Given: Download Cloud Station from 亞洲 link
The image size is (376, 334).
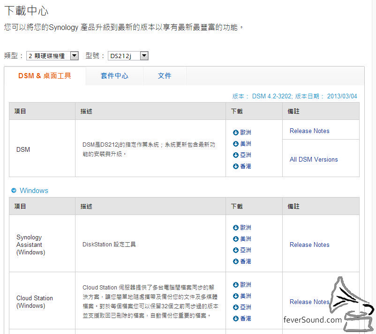Looking at the screenshot, I should coord(246,307).
